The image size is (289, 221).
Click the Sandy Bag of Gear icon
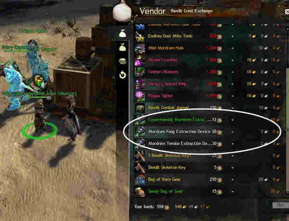(140, 192)
